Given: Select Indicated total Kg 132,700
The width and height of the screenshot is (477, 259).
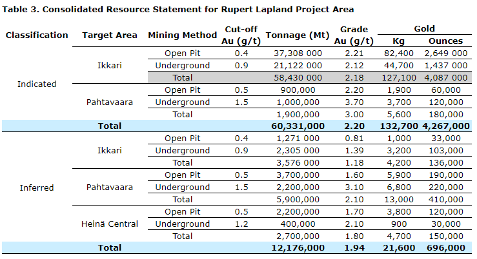Looking at the screenshot, I should pos(399,126).
